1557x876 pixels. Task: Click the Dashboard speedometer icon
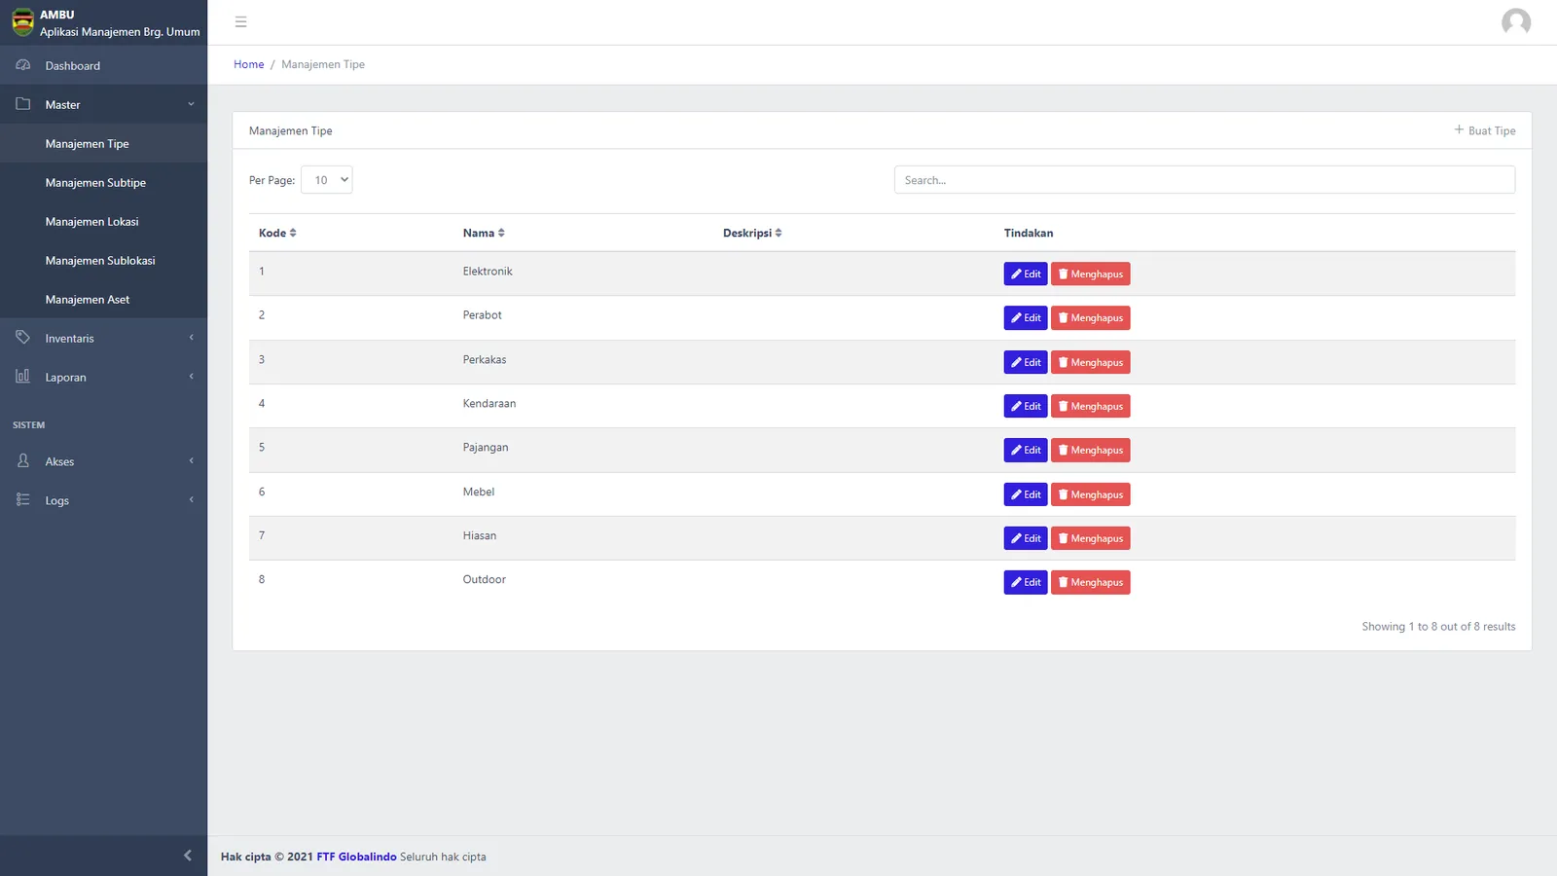(23, 65)
